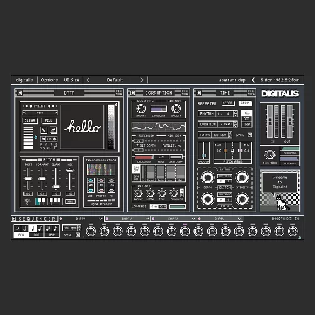Click the cat mascot in welcome panel
This screenshot has height=315, width=315.
click(x=282, y=203)
